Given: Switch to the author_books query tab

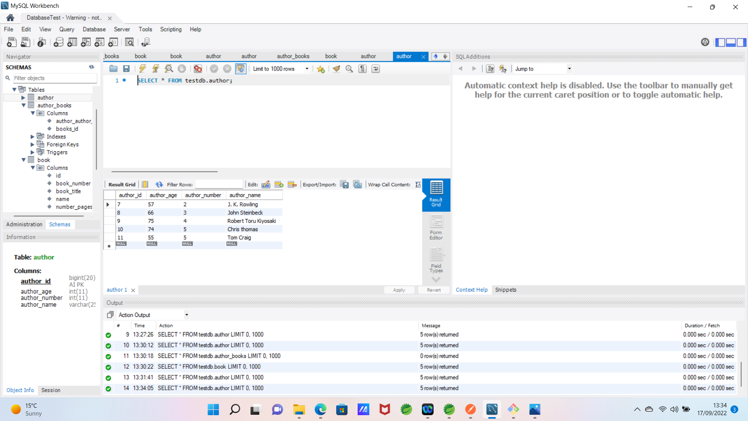Looking at the screenshot, I should [x=293, y=57].
